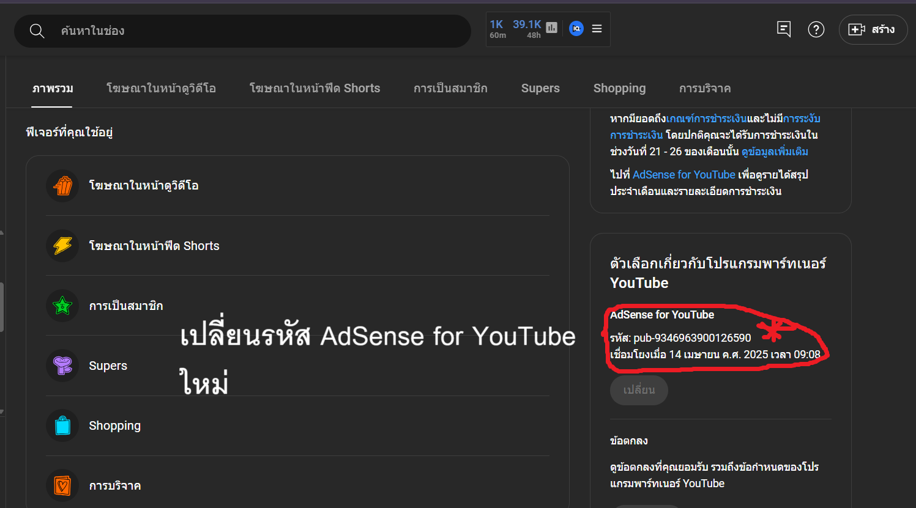Open โฆษณาในหน้าดูวิดีโอ feature row
The image size is (916, 508).
[x=297, y=186]
